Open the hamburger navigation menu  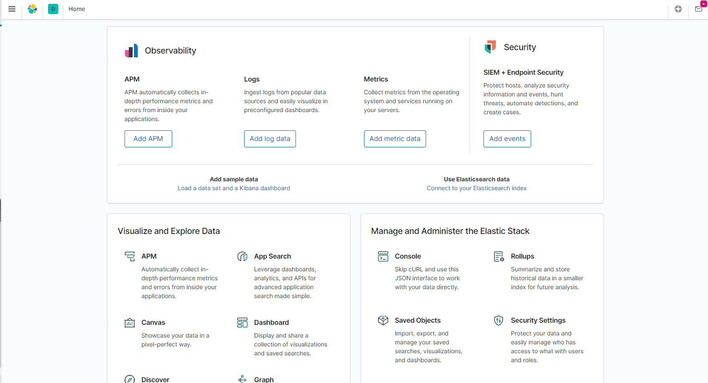[x=12, y=9]
